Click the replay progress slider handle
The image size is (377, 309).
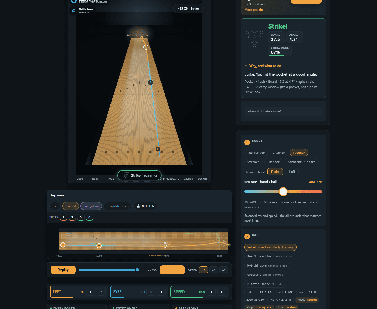click(x=137, y=270)
